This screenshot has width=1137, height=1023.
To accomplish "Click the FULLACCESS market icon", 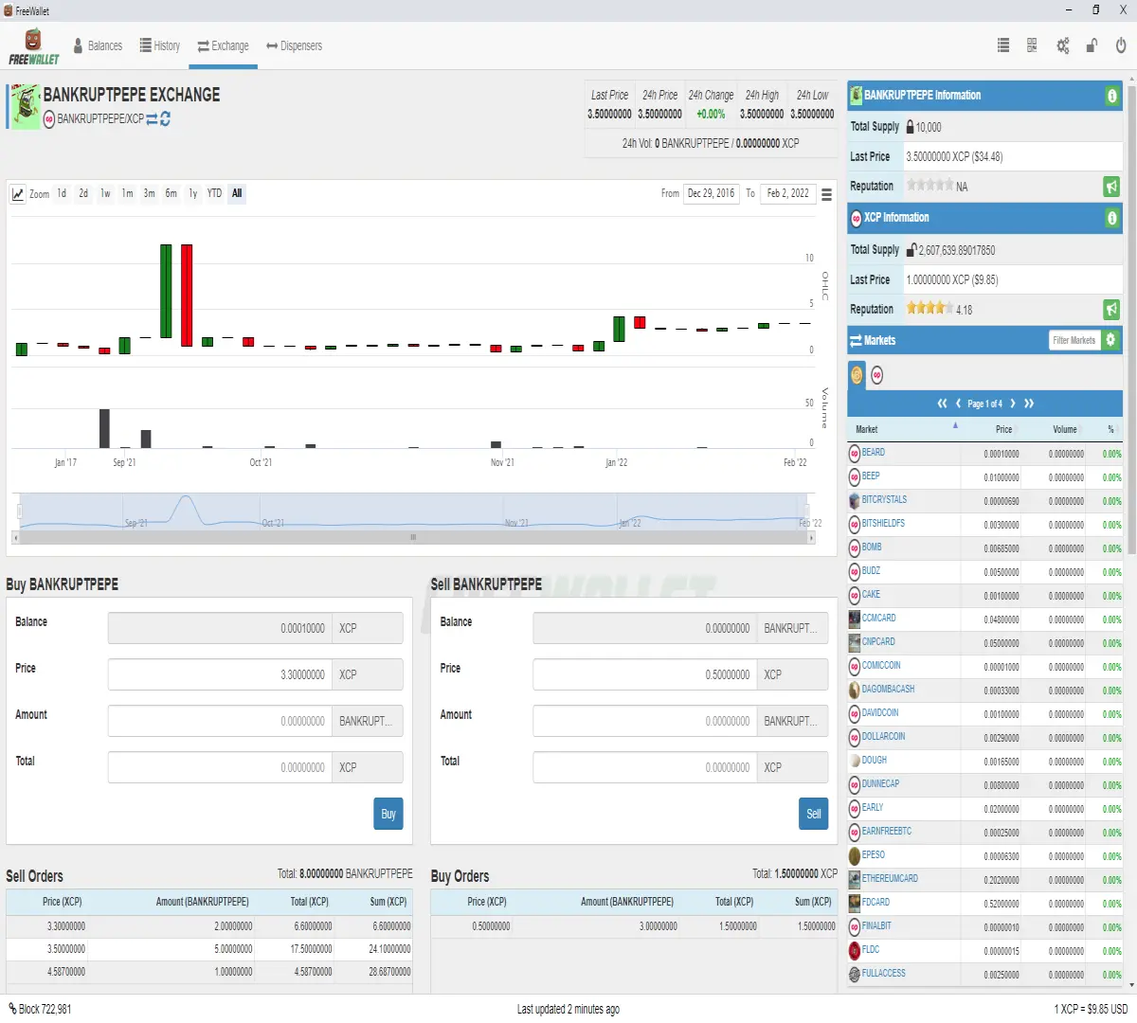I will click(x=855, y=974).
